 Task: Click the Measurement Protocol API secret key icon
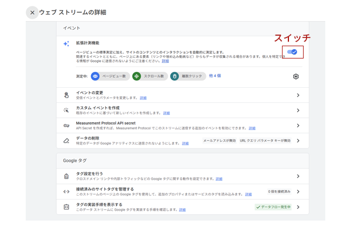(x=66, y=126)
